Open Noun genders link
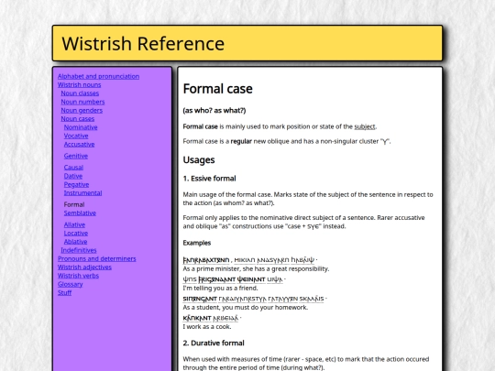This screenshot has height=371, width=495. click(x=82, y=111)
